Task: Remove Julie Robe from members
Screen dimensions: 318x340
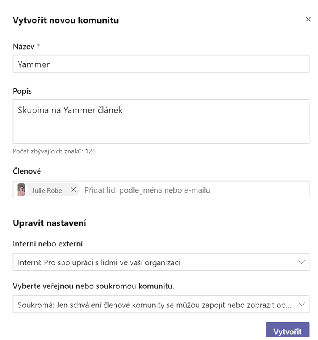Action: 73,190
